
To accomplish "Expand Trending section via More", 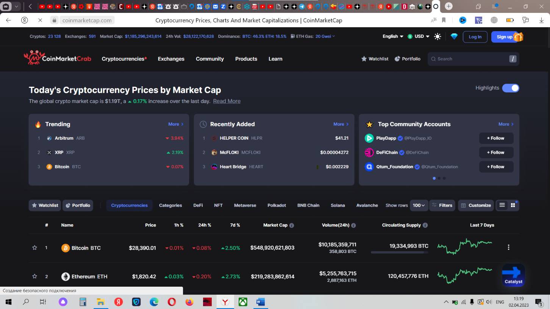I will (176, 124).
